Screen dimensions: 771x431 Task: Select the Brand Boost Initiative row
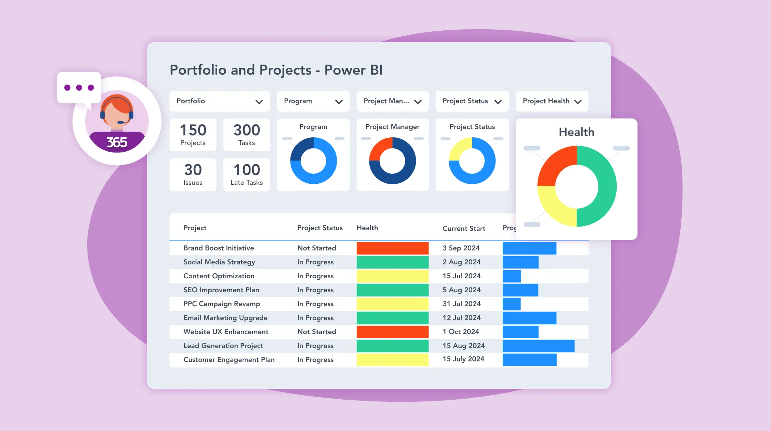pyautogui.click(x=219, y=248)
